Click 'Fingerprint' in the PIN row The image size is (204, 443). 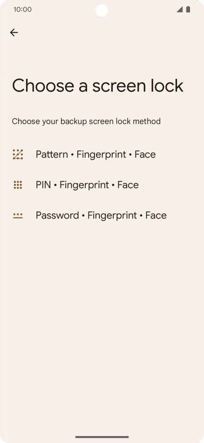coord(84,185)
